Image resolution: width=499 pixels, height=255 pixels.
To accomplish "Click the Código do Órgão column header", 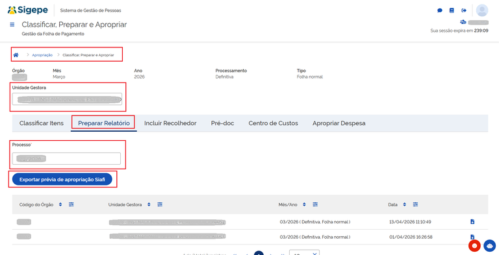I will point(36,204).
